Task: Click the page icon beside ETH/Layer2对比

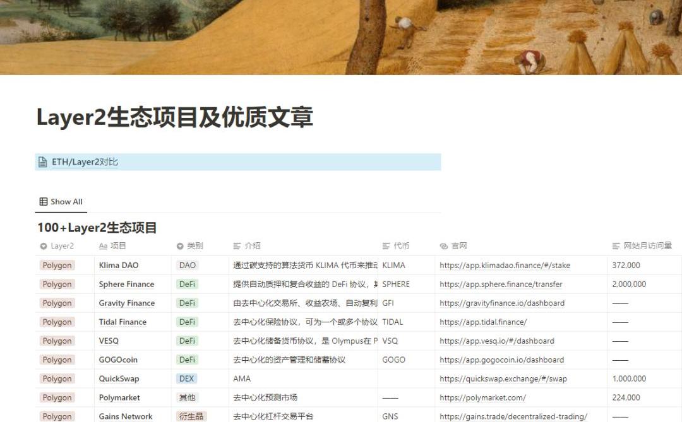Action: (43, 162)
